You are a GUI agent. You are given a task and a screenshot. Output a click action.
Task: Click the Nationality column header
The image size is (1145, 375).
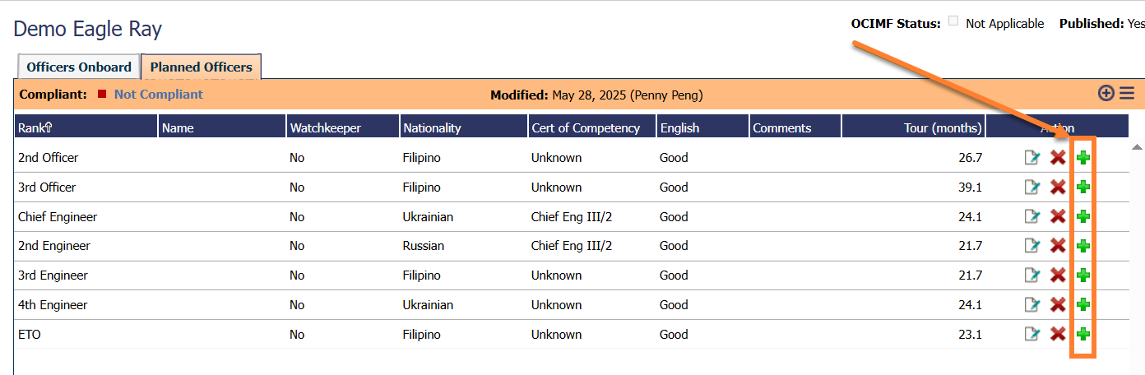click(432, 127)
